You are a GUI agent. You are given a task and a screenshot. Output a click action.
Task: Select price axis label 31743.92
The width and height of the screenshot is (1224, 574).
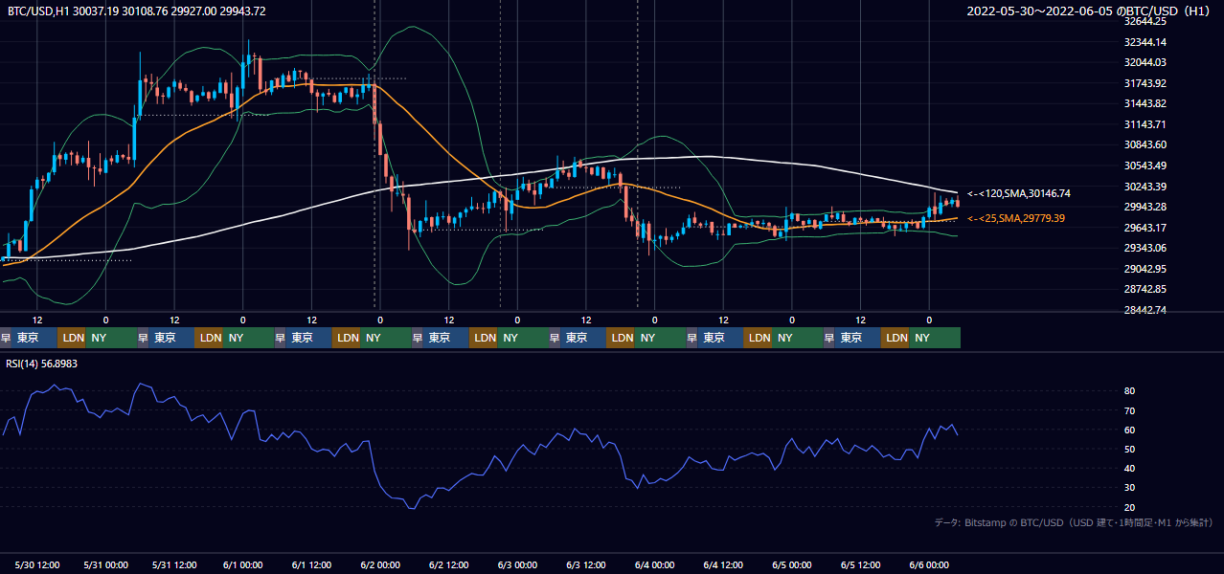pyautogui.click(x=1145, y=83)
